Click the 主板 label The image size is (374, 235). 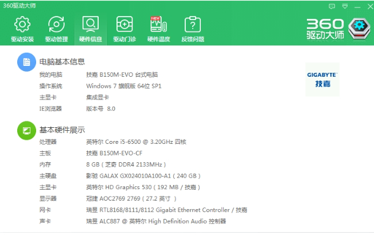click(x=45, y=153)
